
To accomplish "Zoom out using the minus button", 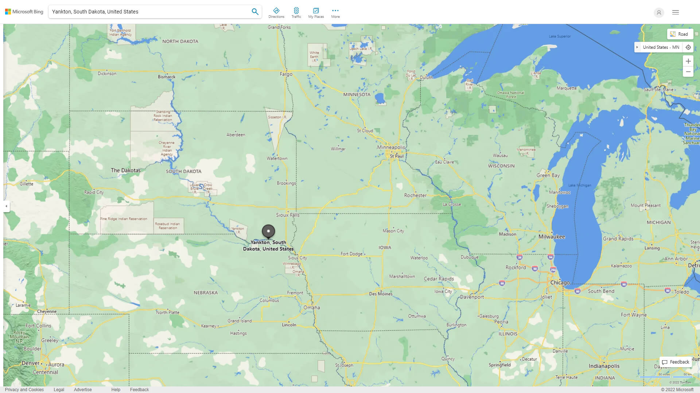I will (x=688, y=72).
